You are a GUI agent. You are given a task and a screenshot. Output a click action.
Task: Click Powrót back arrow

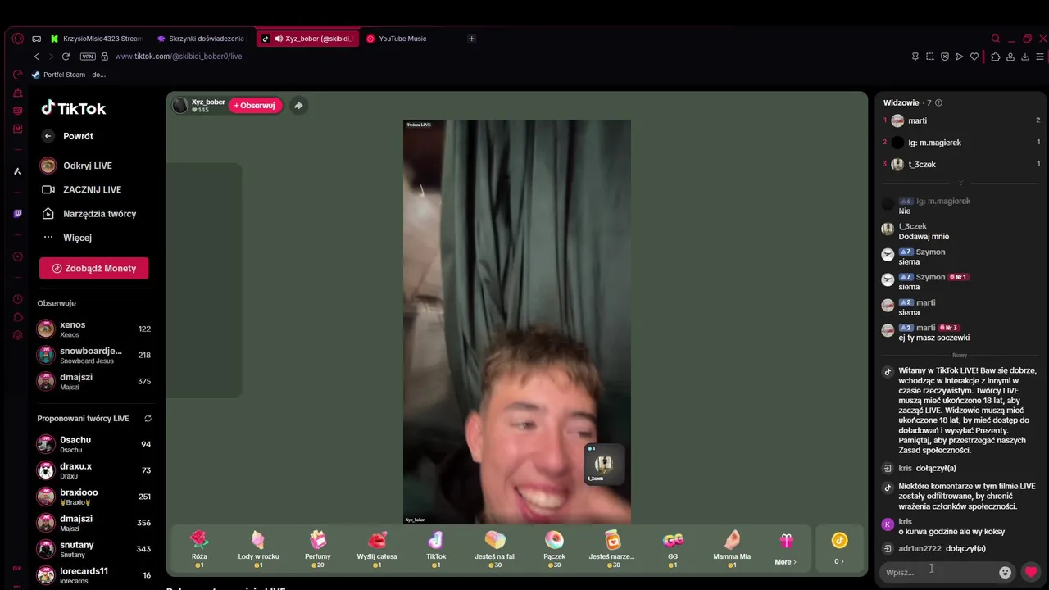[x=48, y=136]
